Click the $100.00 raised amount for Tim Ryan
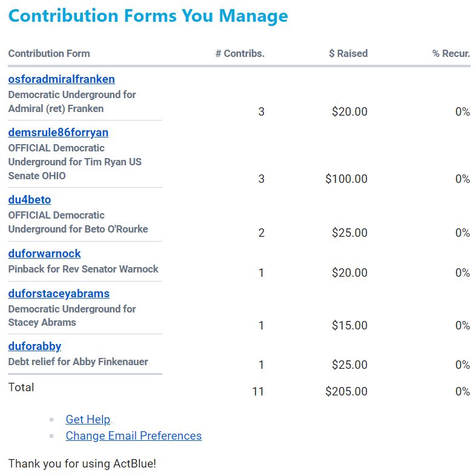The height and width of the screenshot is (476, 476). (346, 179)
